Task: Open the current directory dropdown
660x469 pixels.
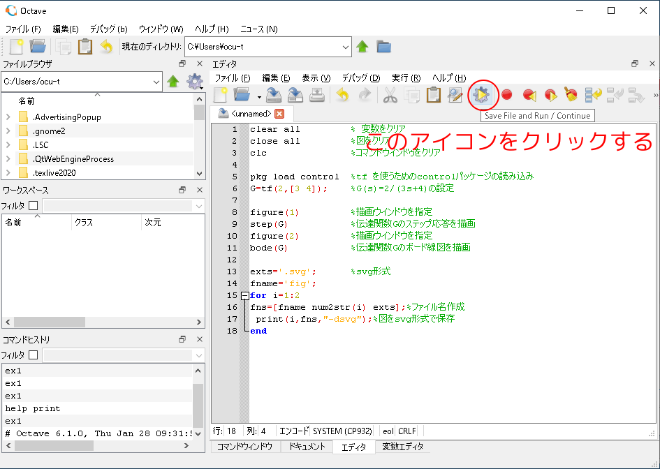Action: click(x=346, y=47)
